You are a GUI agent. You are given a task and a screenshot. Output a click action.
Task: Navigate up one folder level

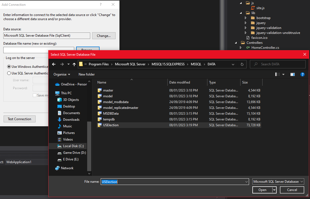click(x=74, y=64)
